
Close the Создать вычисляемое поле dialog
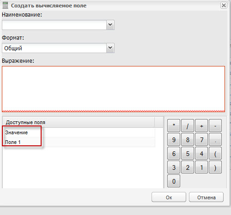click(x=224, y=6)
